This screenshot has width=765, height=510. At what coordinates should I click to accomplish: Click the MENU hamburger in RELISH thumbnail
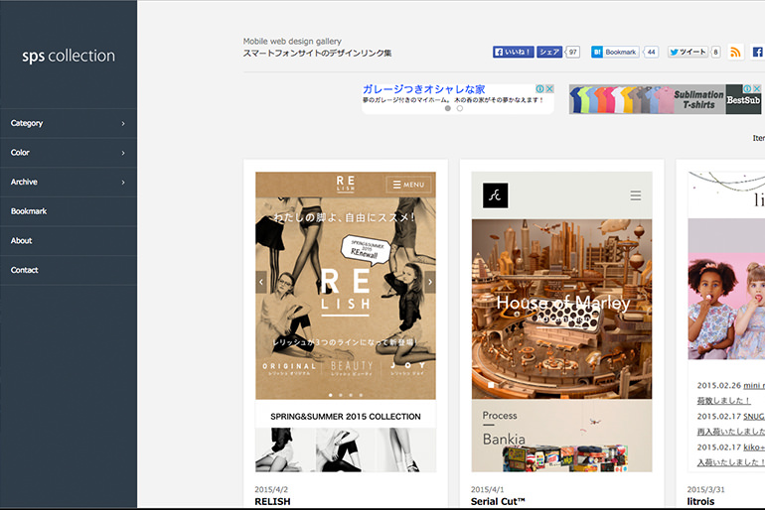(408, 185)
